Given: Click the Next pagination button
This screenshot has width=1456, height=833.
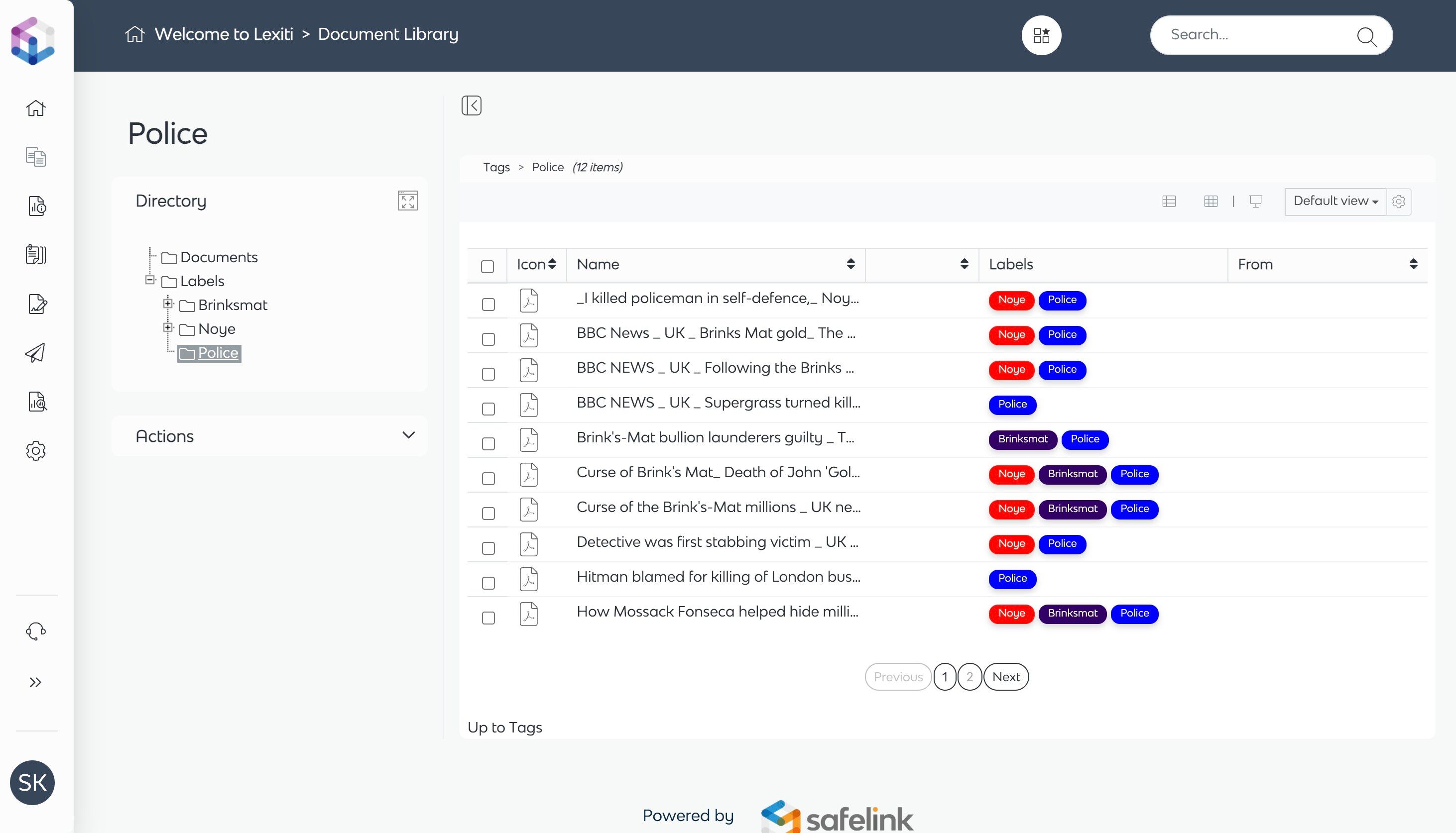Looking at the screenshot, I should [1005, 677].
